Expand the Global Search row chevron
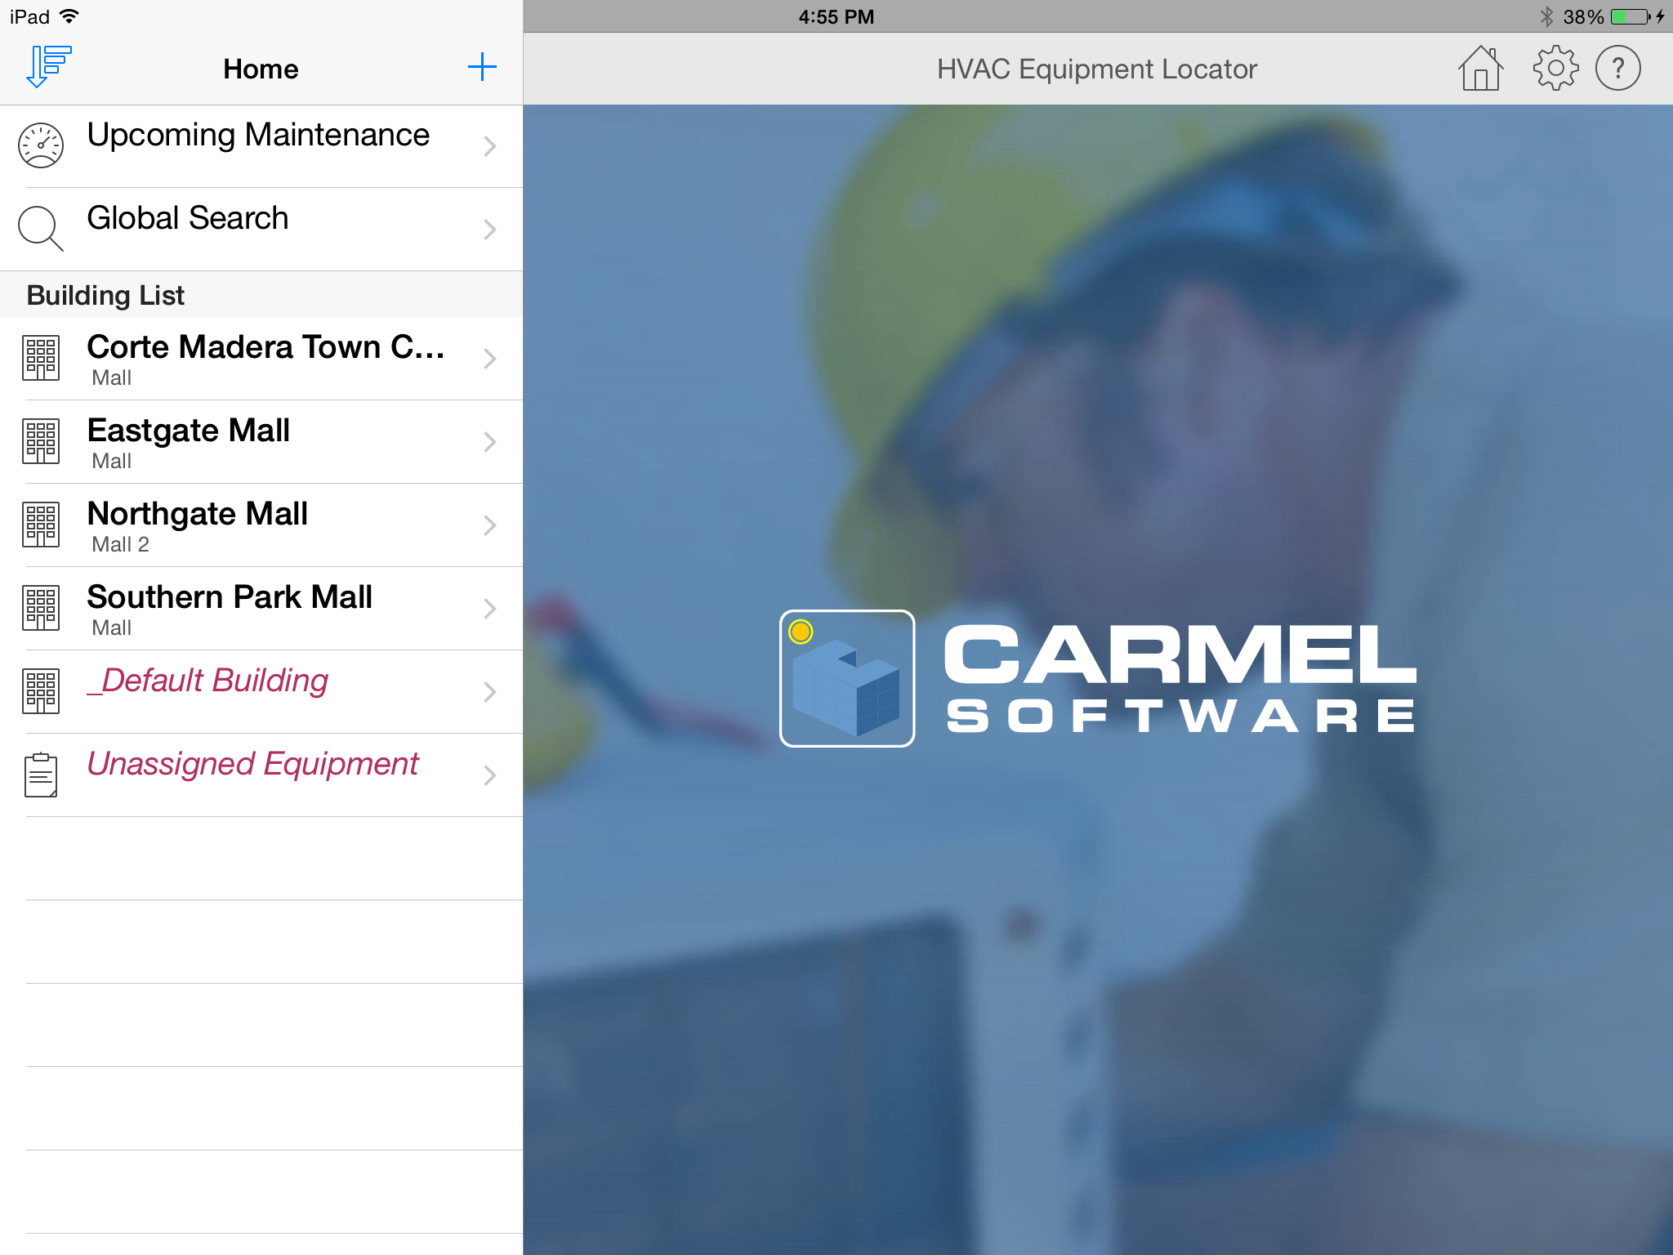This screenshot has width=1673, height=1255. 490,230
